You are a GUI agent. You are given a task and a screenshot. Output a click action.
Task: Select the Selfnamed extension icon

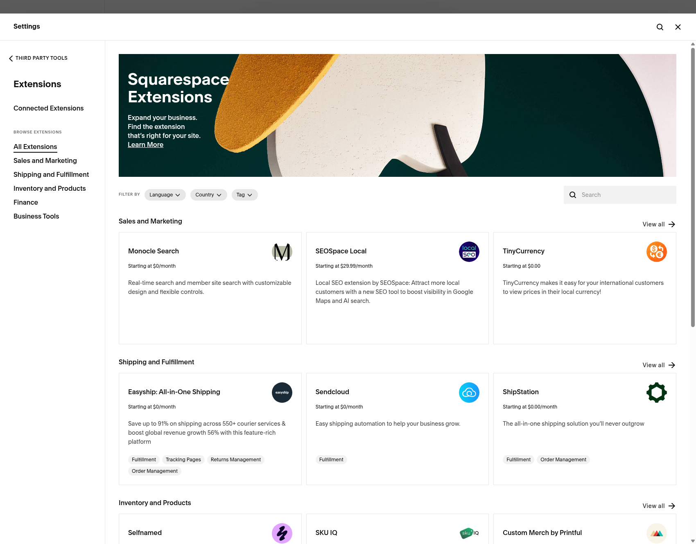point(282,533)
